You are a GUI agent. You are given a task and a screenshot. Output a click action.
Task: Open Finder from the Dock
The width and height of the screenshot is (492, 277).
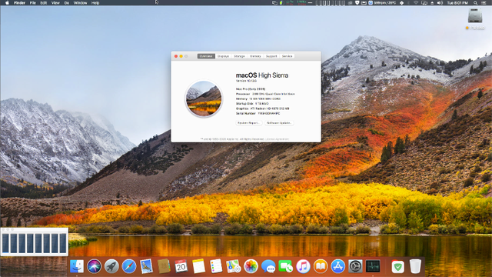77,266
